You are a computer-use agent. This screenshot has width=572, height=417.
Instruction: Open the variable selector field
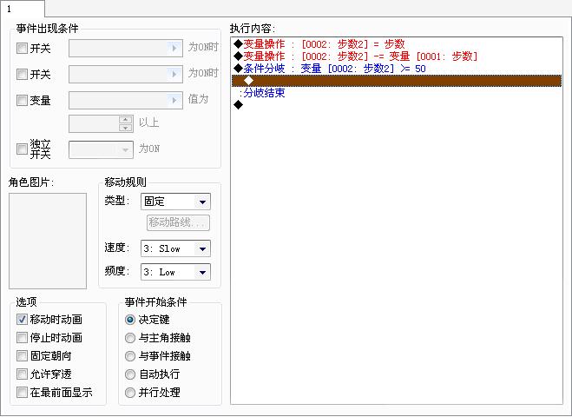(x=126, y=100)
